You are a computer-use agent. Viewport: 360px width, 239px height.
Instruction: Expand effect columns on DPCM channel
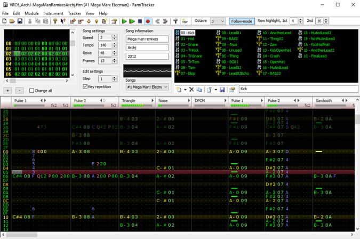pyautogui.click(x=225, y=100)
